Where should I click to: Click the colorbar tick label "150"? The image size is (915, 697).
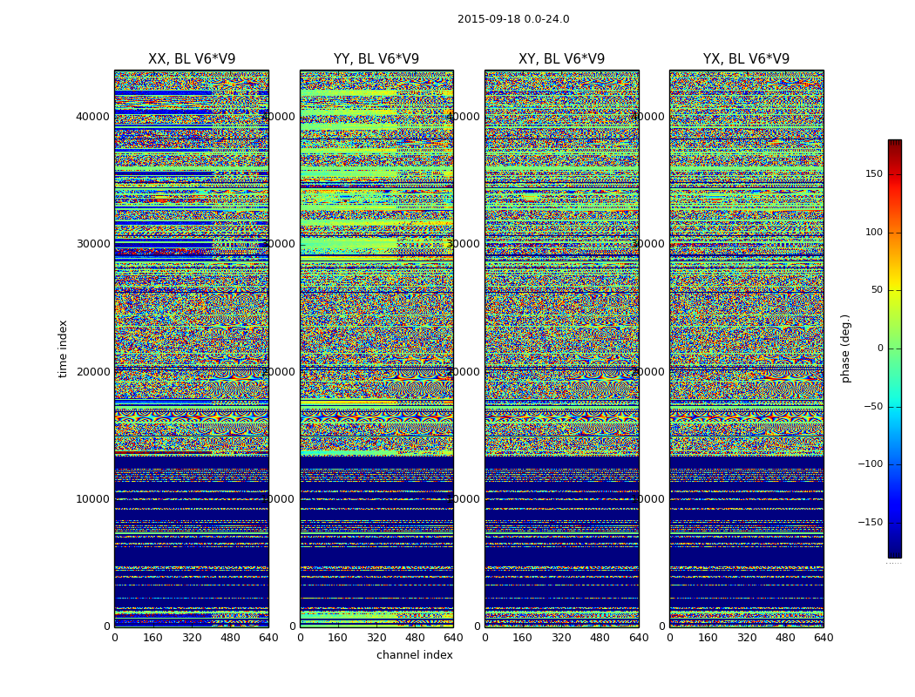click(874, 173)
